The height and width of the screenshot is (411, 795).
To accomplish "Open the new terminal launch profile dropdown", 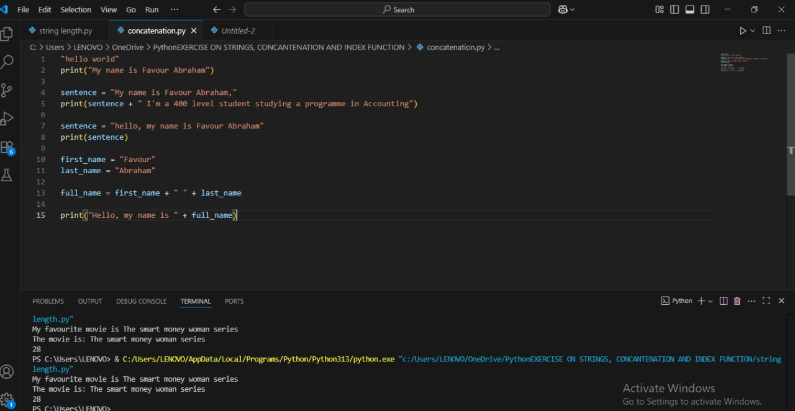I will 711,301.
